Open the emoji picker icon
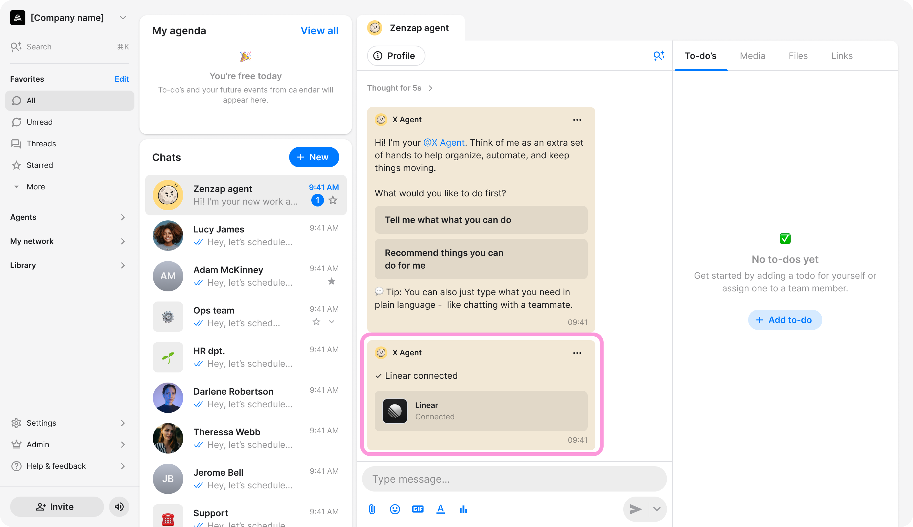913x527 pixels. point(395,509)
